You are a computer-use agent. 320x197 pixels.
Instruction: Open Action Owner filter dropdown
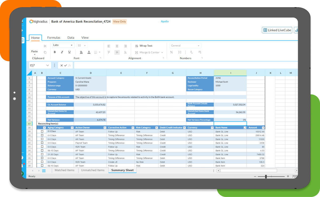[x=105, y=128]
